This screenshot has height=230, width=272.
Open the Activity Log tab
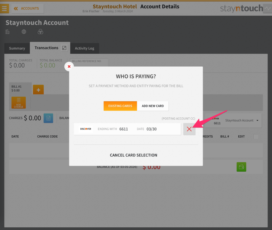(x=85, y=48)
